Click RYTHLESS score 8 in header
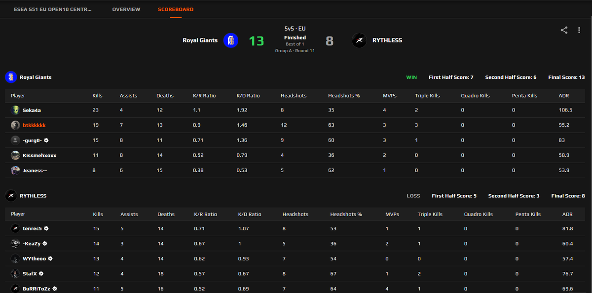Viewport: 592px width, 293px height. 330,41
